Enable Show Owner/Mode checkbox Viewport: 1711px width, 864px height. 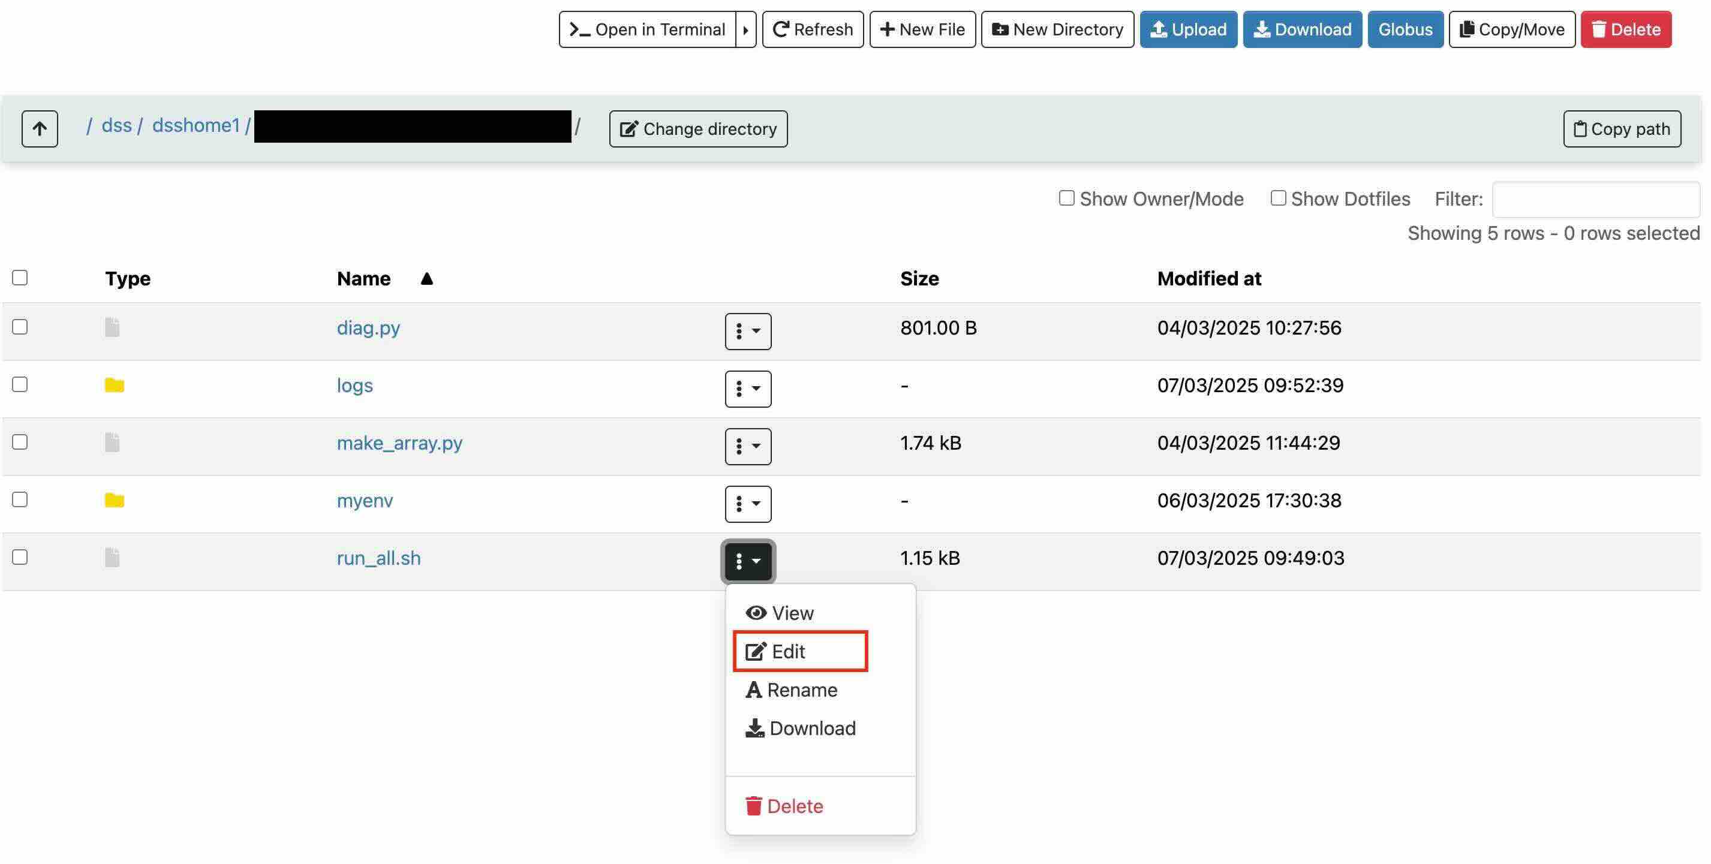[x=1066, y=198]
